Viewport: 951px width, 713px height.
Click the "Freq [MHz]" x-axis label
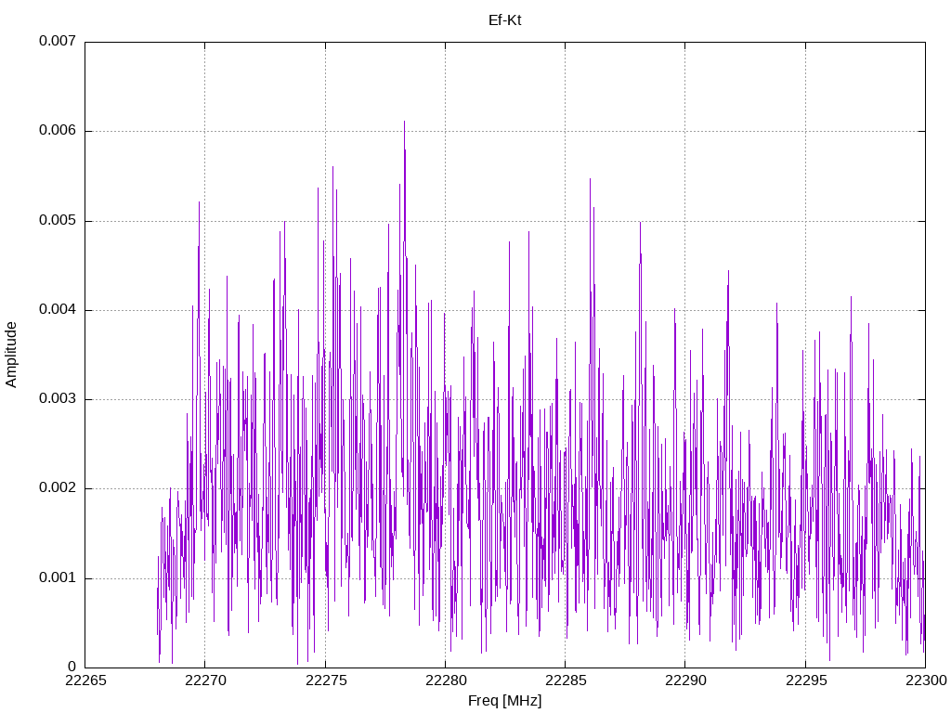coord(504,701)
